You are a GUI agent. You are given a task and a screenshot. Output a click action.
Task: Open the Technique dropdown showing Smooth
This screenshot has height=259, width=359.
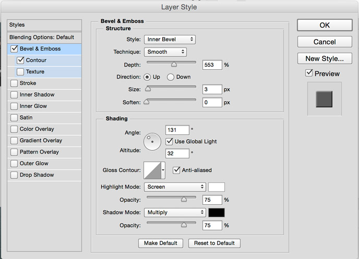point(165,52)
